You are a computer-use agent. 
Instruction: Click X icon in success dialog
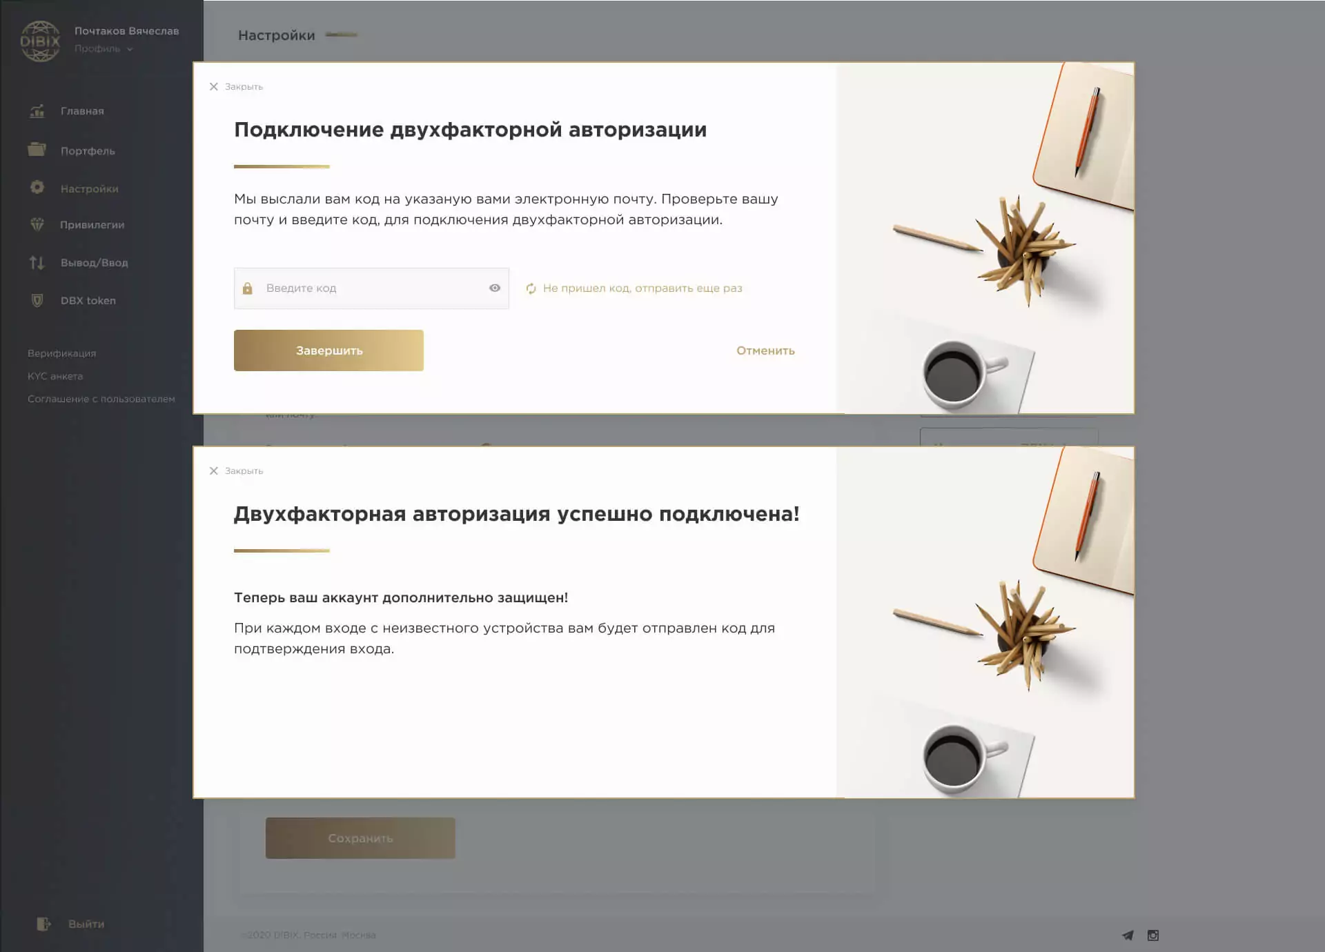coord(214,470)
